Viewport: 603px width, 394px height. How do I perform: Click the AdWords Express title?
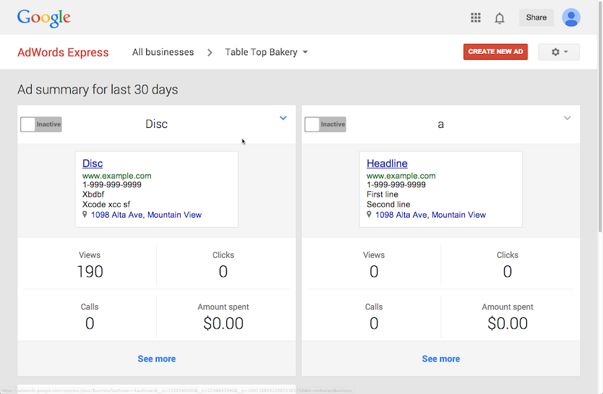(63, 53)
